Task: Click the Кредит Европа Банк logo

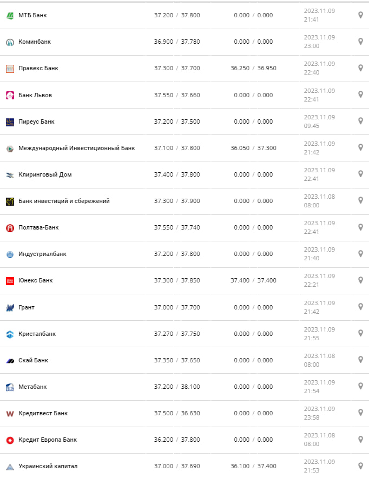Action: pos(10,440)
